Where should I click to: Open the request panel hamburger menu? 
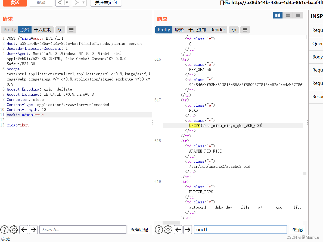pos(71,30)
